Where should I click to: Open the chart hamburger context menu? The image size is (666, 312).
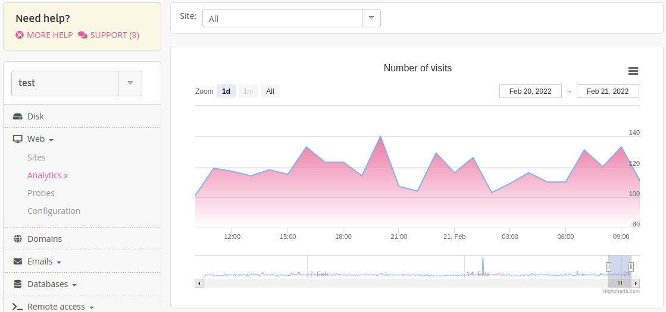click(x=633, y=71)
